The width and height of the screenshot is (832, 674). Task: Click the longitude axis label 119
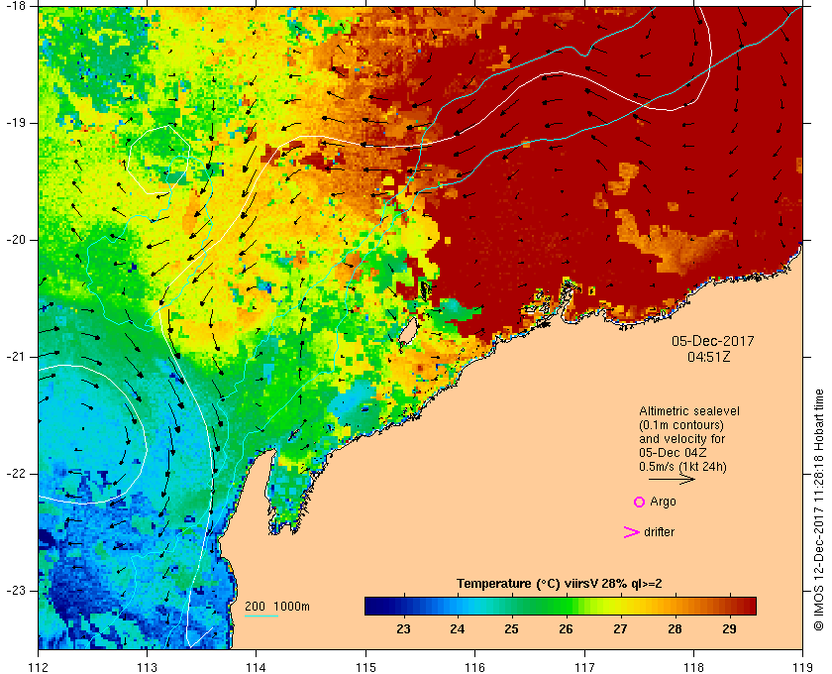coord(802,666)
